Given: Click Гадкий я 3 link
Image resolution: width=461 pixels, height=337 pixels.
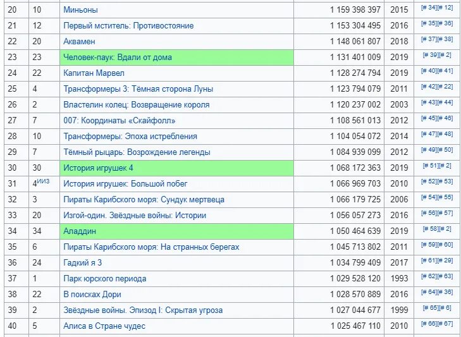Looking at the screenshot, I should [82, 263].
